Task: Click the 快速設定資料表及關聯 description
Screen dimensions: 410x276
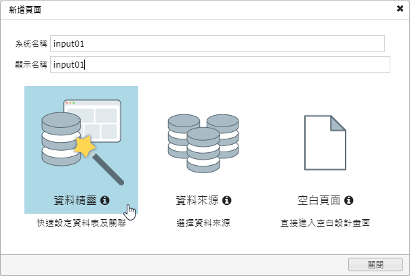Action: tap(81, 222)
